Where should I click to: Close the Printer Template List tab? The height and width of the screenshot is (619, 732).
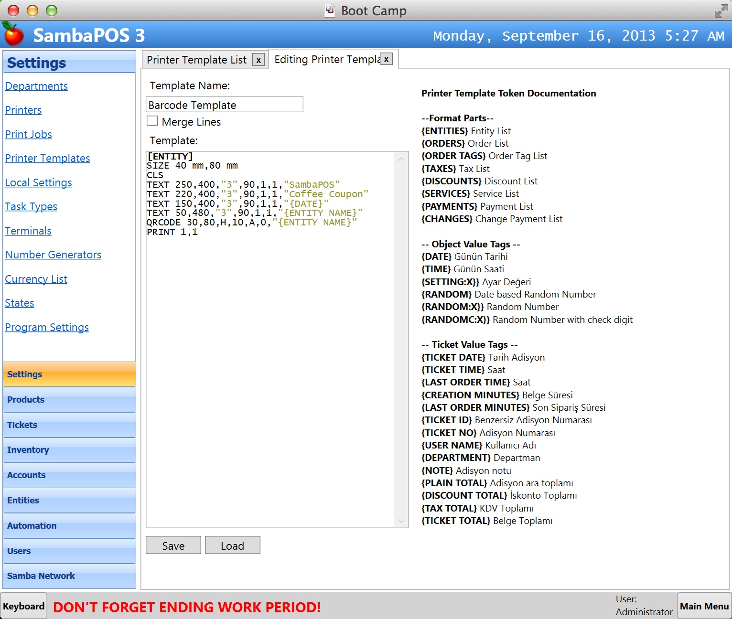pos(258,60)
